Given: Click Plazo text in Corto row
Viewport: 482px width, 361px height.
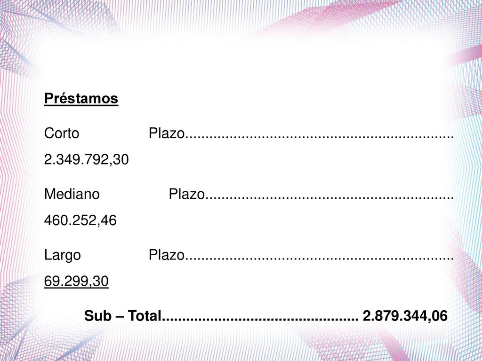Looking at the screenshot, I should coord(166,133).
